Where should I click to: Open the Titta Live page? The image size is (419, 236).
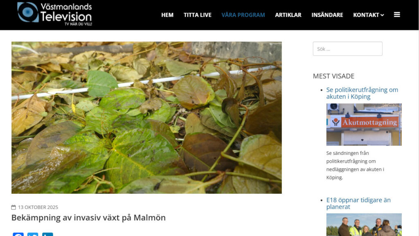coord(198,15)
